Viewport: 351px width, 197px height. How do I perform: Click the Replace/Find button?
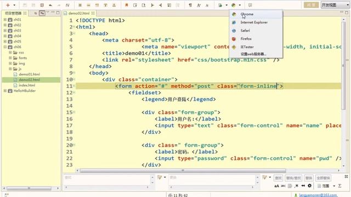click(x=293, y=178)
